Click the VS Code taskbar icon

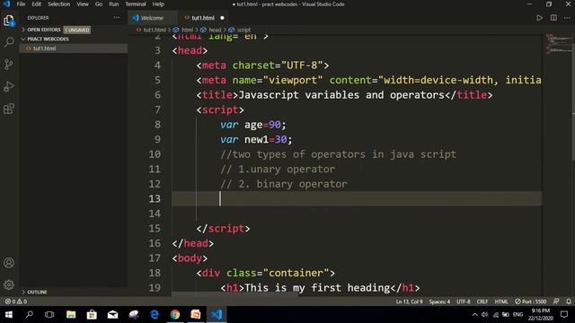(217, 315)
